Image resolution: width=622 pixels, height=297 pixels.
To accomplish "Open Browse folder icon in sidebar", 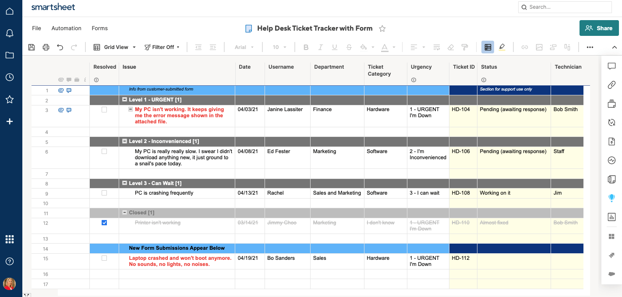I will [10, 55].
